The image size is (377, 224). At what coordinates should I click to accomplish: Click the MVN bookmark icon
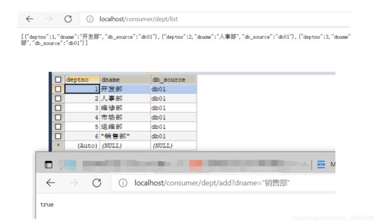(x=321, y=164)
